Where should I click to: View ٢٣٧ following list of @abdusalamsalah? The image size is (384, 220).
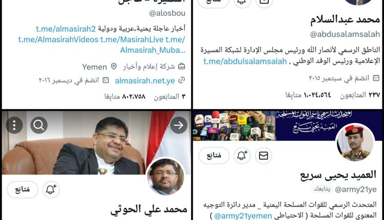pyautogui.click(x=360, y=95)
